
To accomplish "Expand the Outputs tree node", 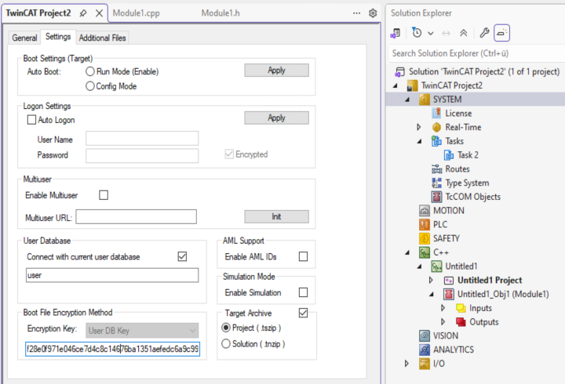I will 443,322.
